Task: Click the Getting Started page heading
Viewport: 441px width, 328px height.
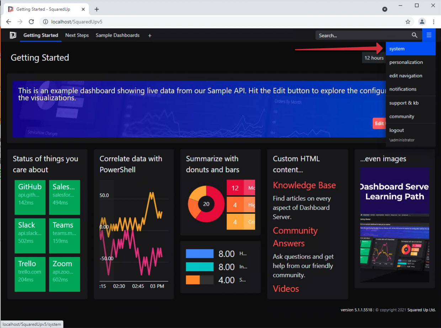Action: tap(40, 58)
